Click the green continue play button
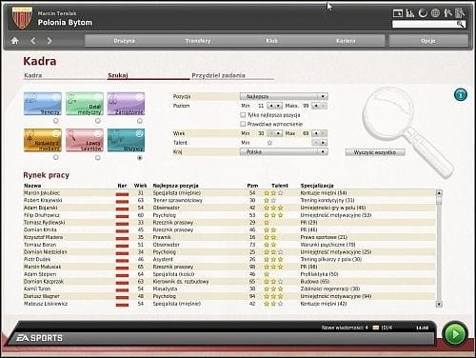The height and width of the screenshot is (358, 476). (455, 334)
